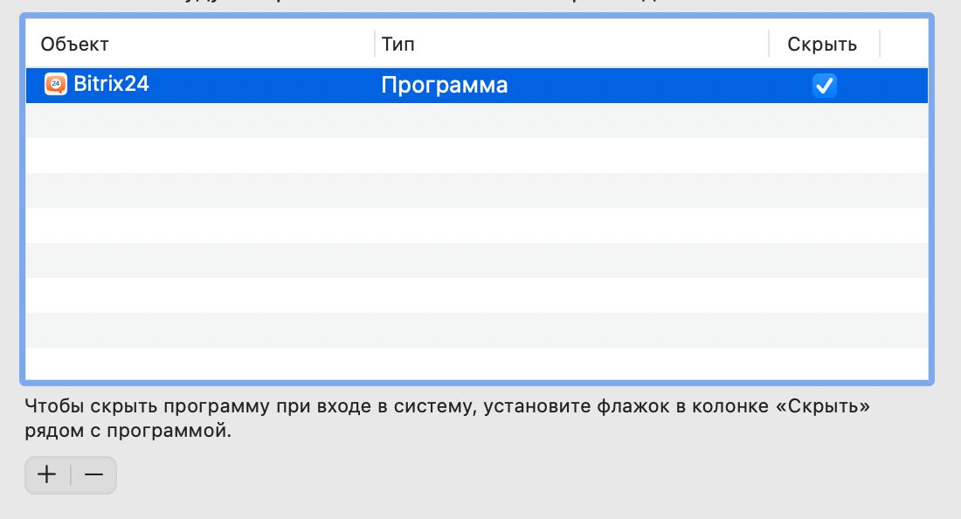Click the empty header area after Скрыть column
Screen dimensions: 961x519
[904, 45]
